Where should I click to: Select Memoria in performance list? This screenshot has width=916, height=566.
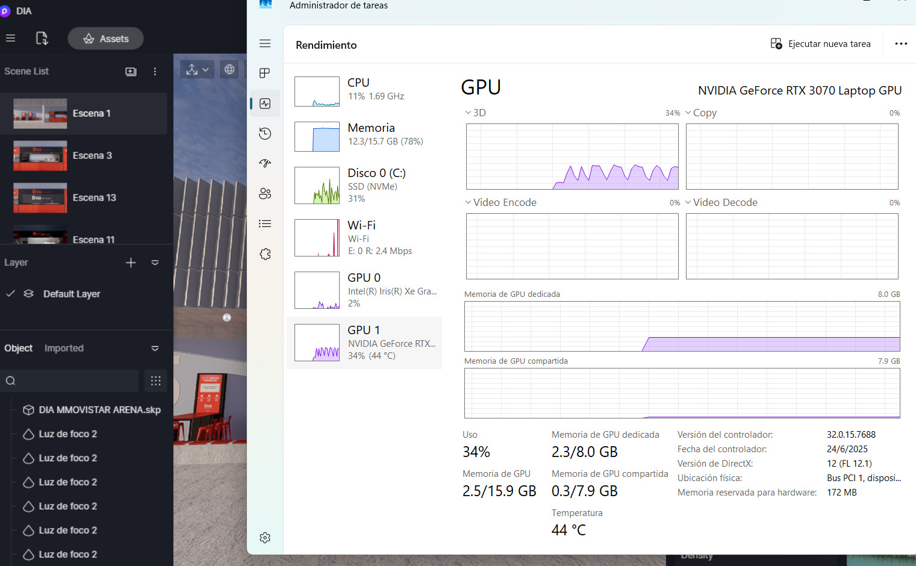pyautogui.click(x=365, y=137)
